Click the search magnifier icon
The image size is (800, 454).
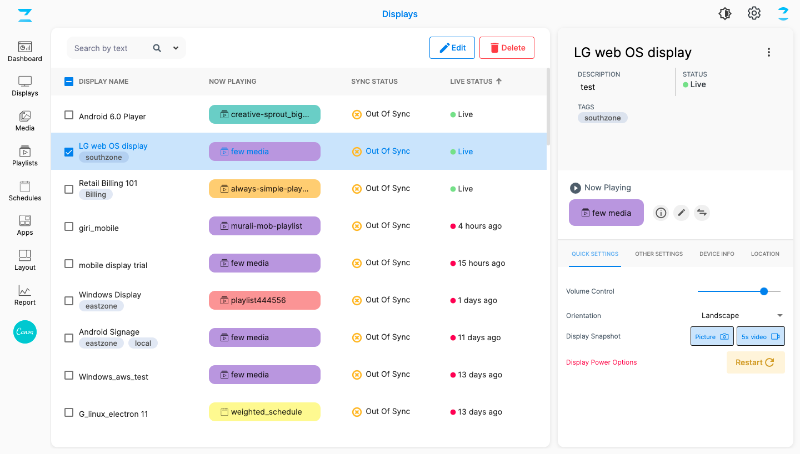pos(157,48)
